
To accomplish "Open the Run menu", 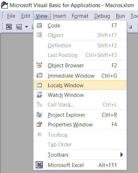I will [120, 16].
